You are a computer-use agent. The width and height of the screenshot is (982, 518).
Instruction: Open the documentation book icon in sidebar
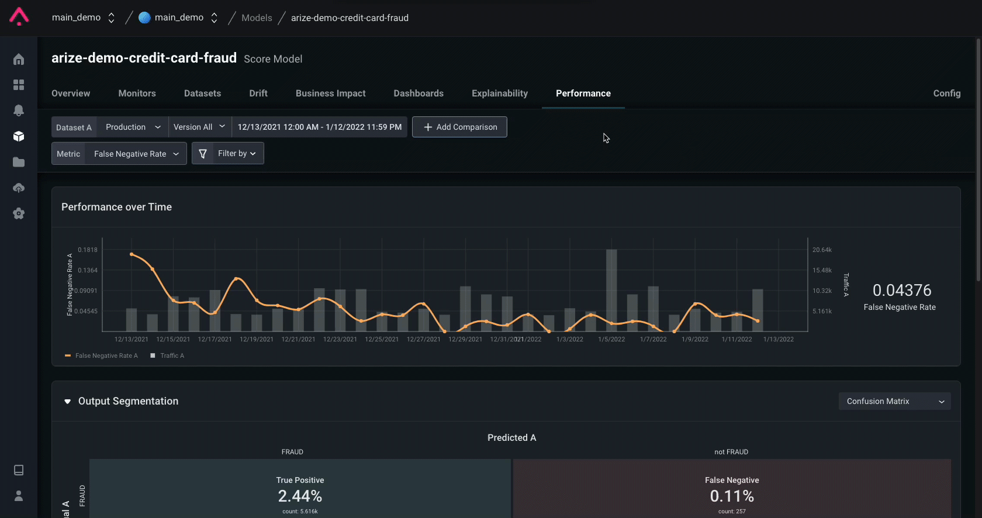point(19,470)
